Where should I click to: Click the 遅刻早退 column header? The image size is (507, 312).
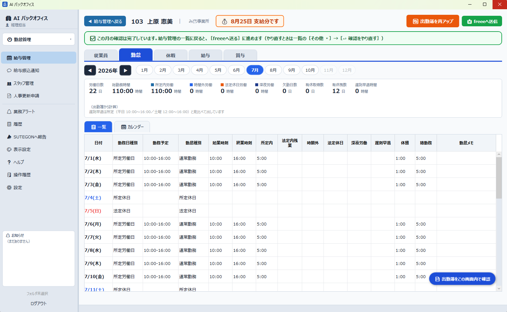(383, 143)
